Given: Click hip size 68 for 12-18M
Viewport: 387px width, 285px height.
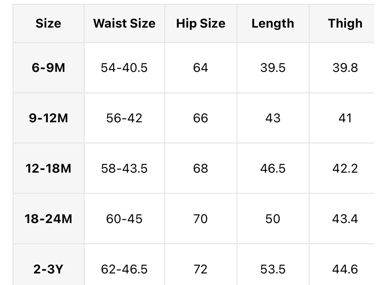Looking at the screenshot, I should [x=201, y=168].
